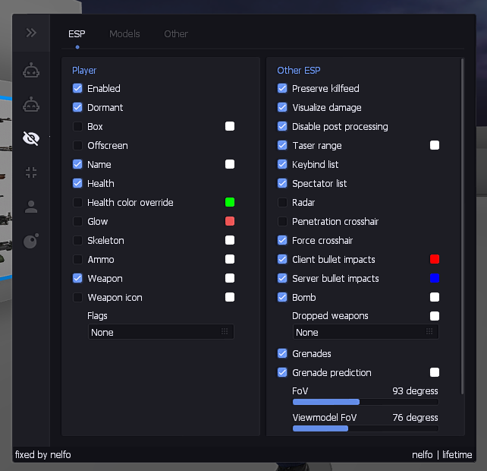
Task: Uncheck the Dormant option
Action: [77, 107]
